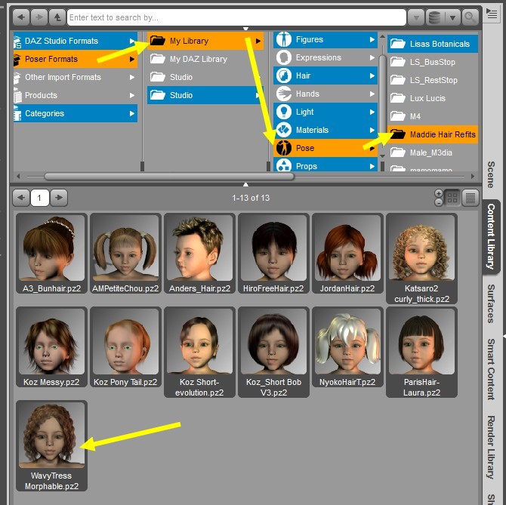Screen dimensions: 506x505
Task: Select the WavyTress Morphable.pz2 thumbnail
Action: point(51,445)
